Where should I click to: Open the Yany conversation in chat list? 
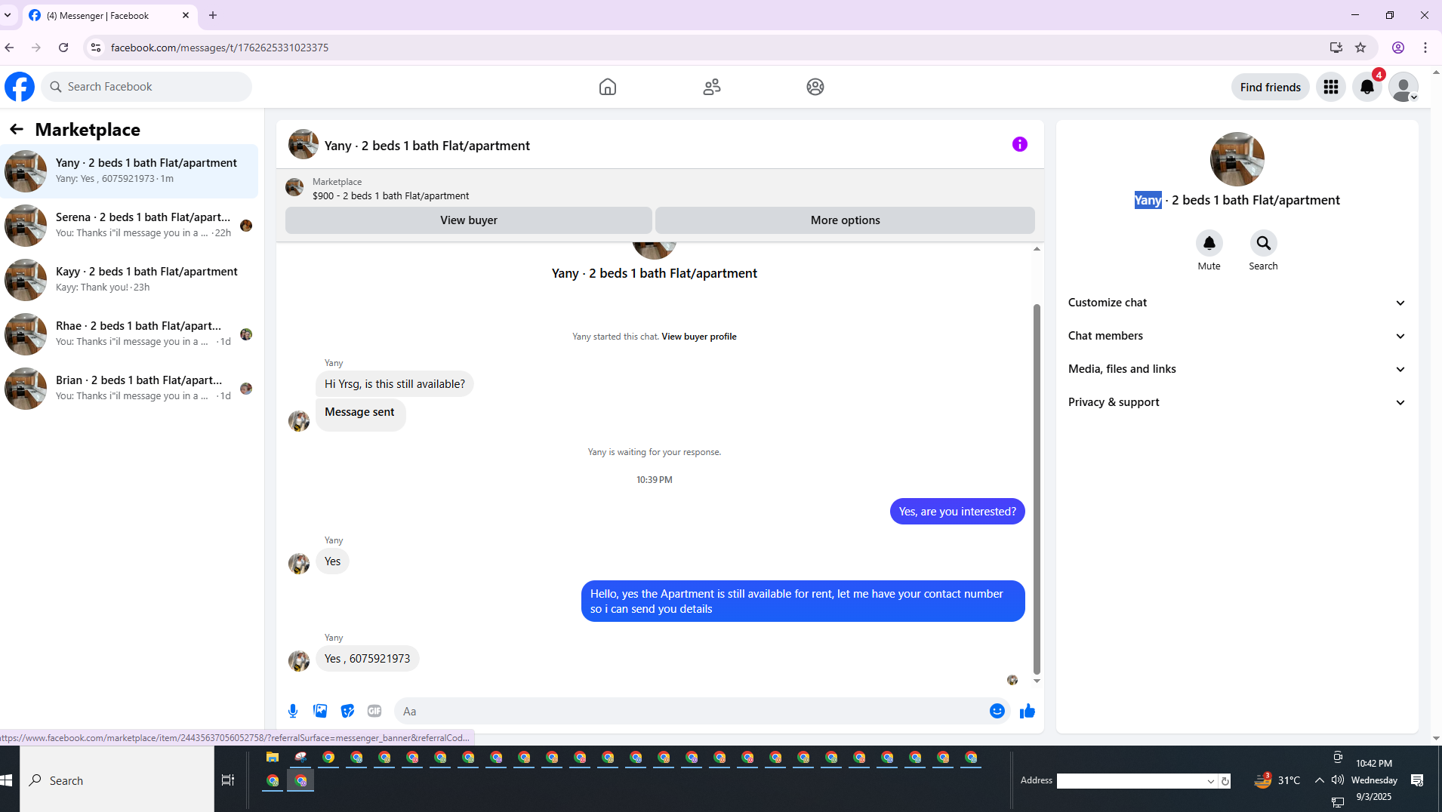(129, 171)
